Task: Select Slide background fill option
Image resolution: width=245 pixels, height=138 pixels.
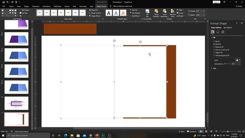Action: pyautogui.click(x=221, y=55)
